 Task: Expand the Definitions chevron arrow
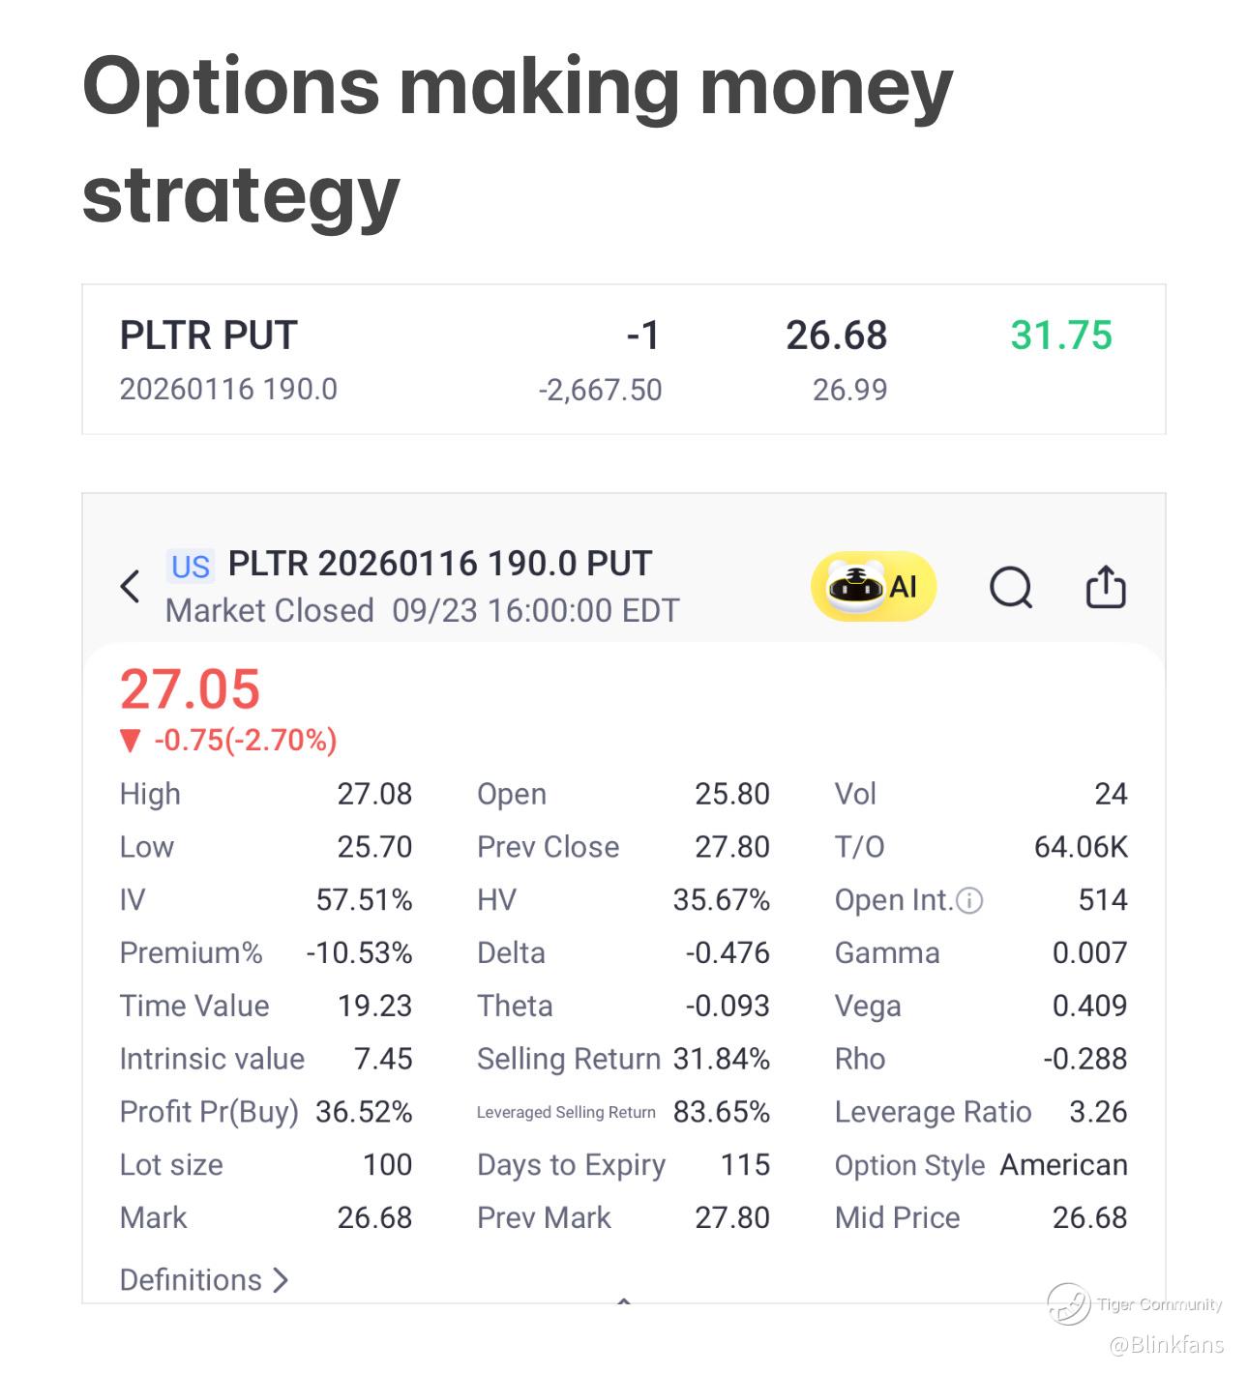tap(281, 1280)
